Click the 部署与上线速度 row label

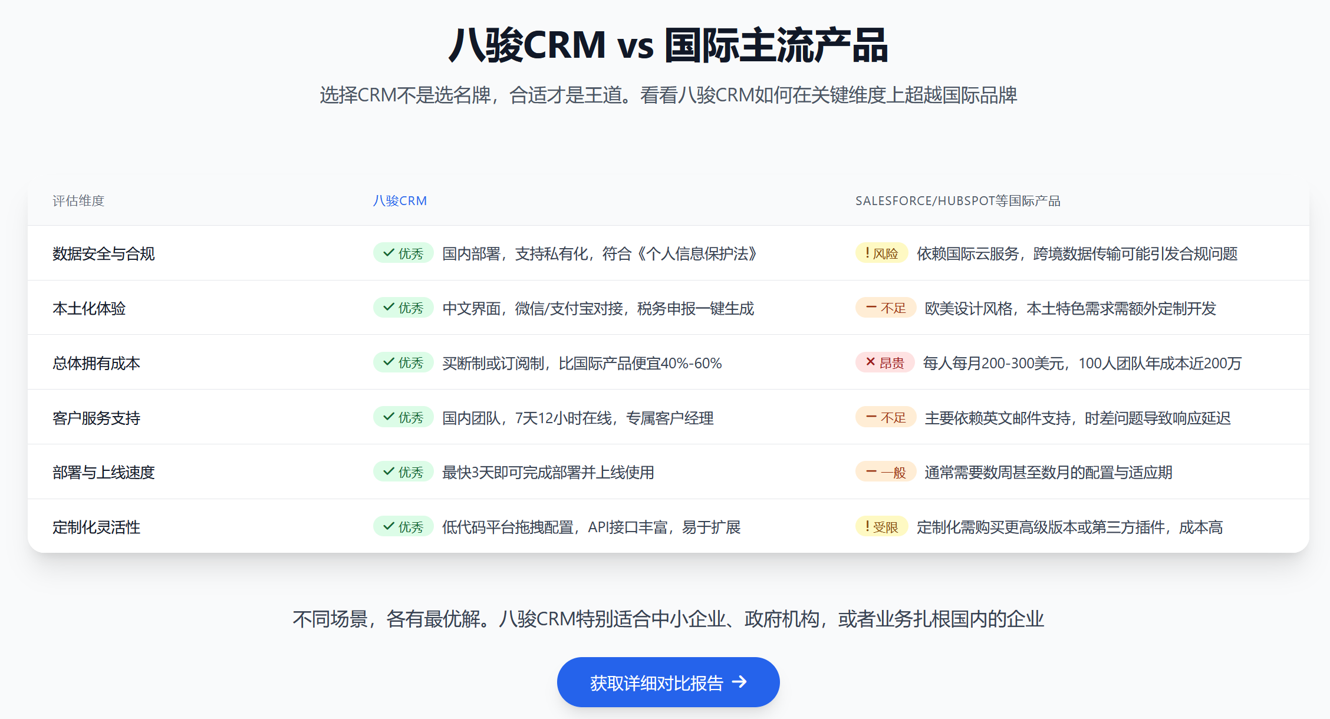pyautogui.click(x=103, y=471)
